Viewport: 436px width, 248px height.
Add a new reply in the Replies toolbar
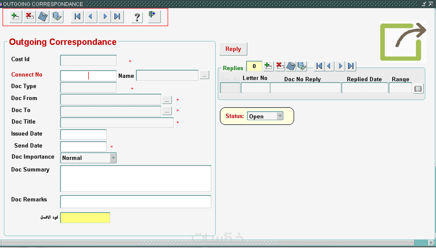tap(268, 66)
